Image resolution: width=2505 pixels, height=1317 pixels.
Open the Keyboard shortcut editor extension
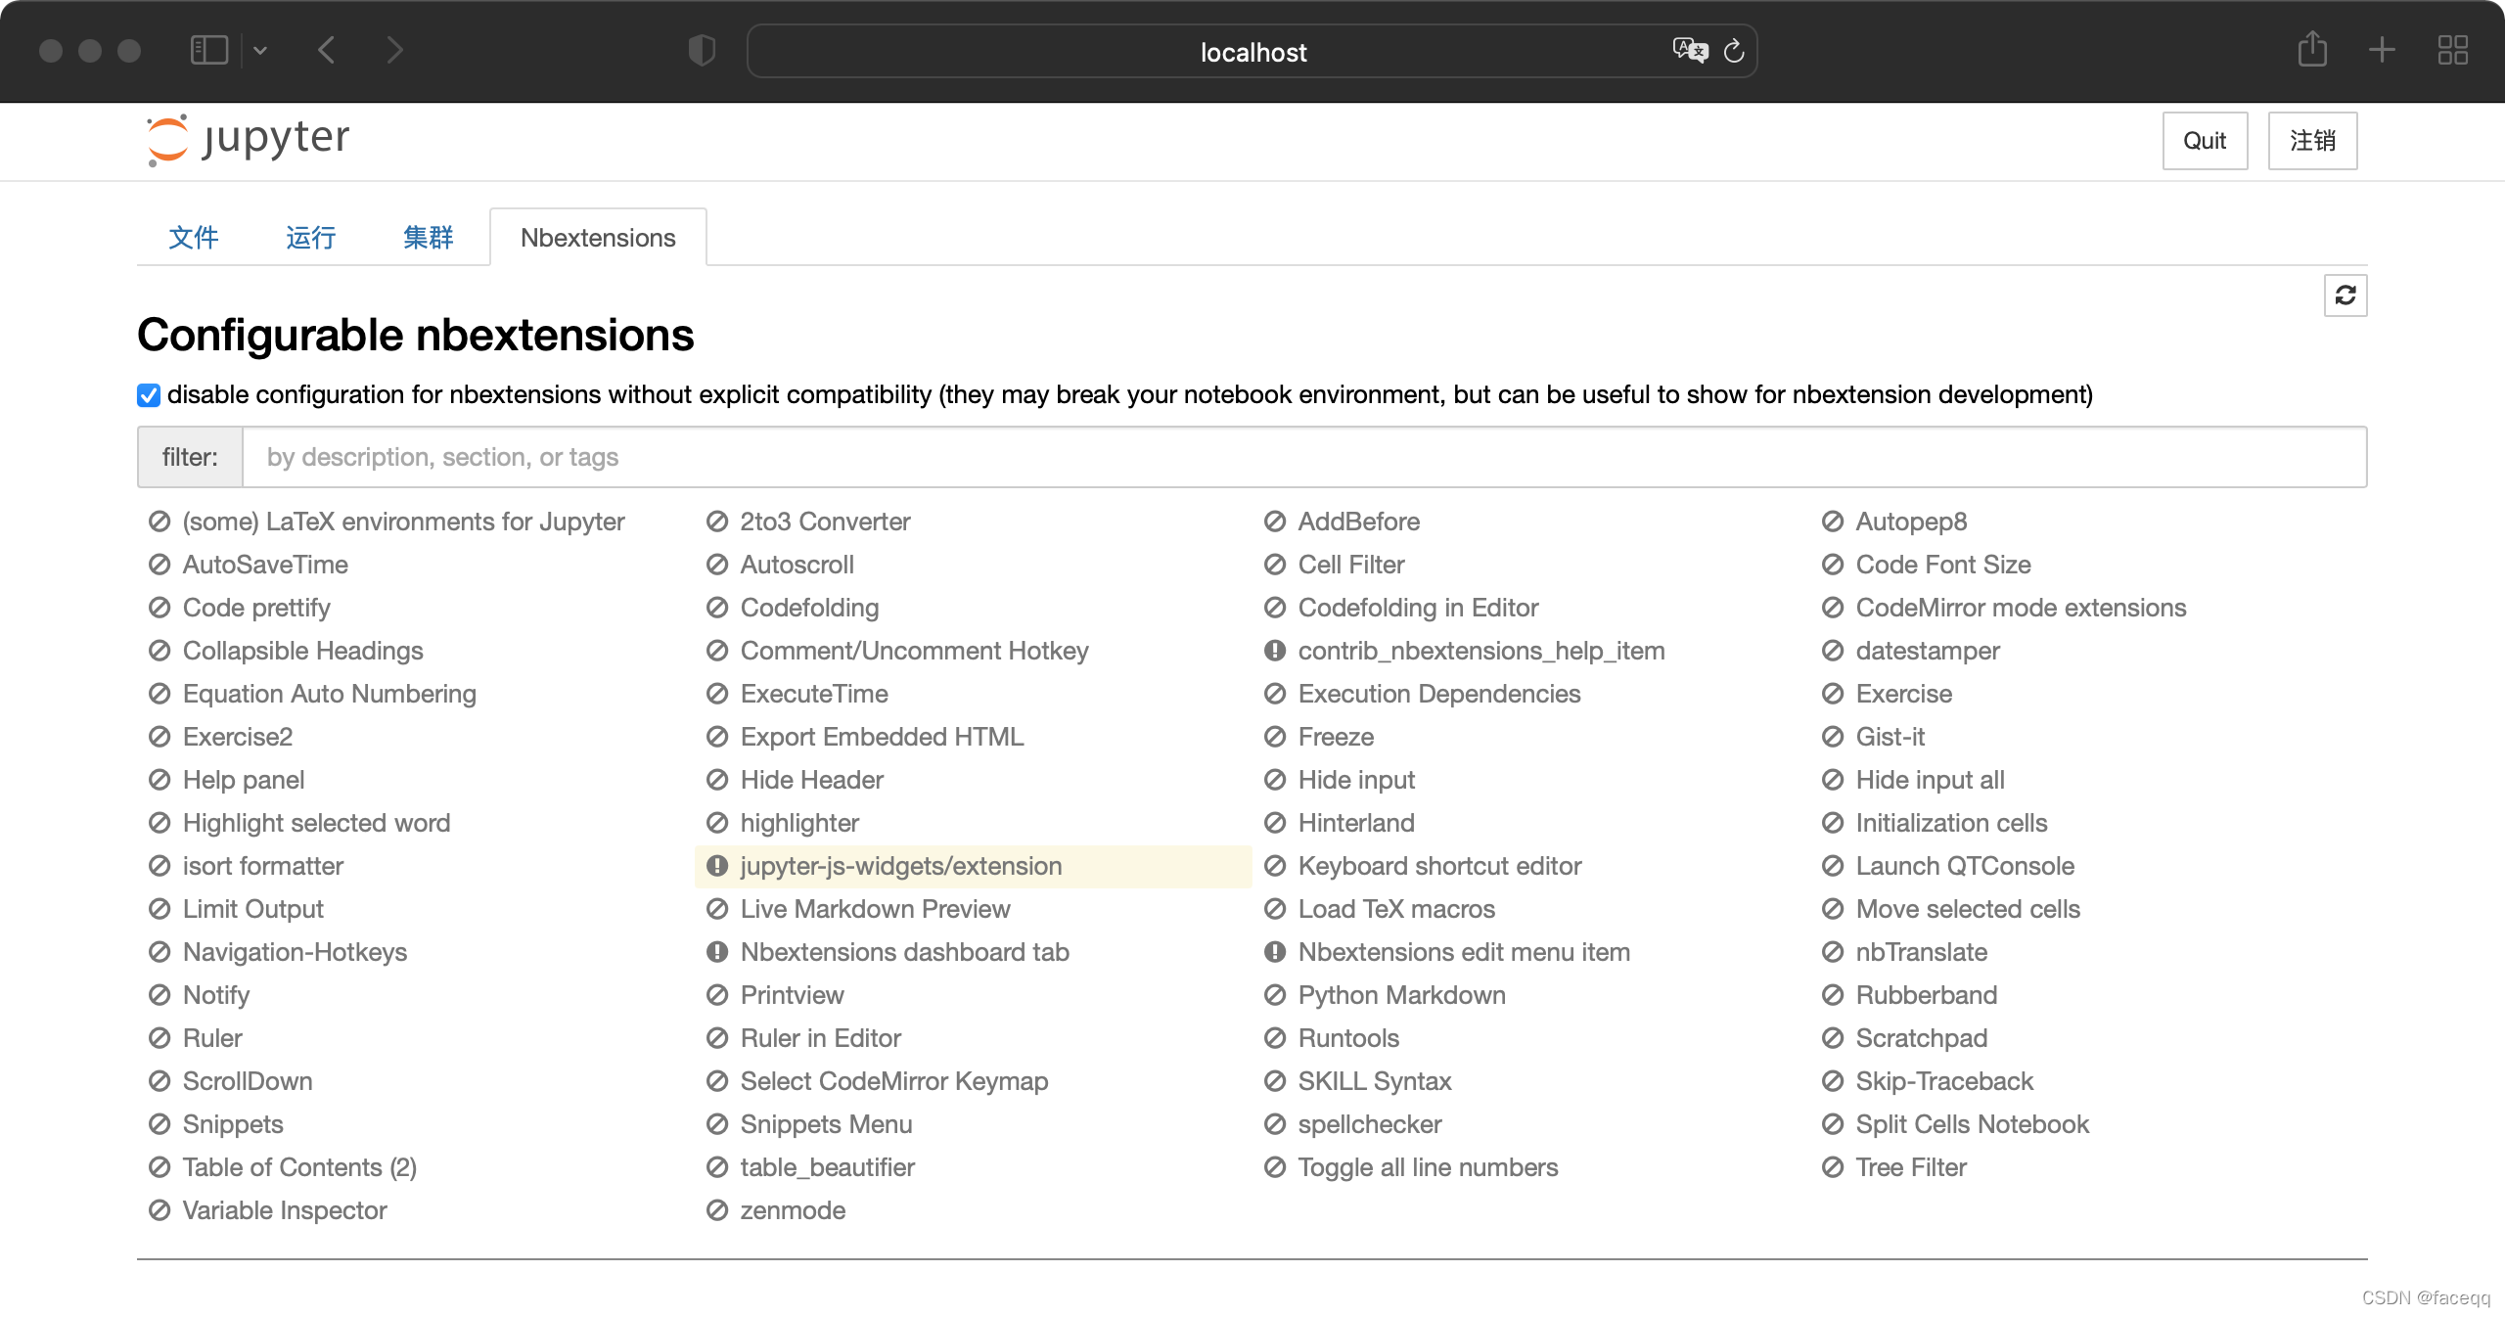tap(1439, 866)
